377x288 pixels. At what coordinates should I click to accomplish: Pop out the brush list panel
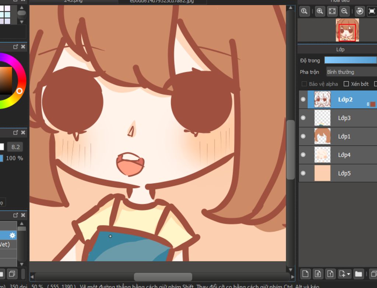point(15,215)
